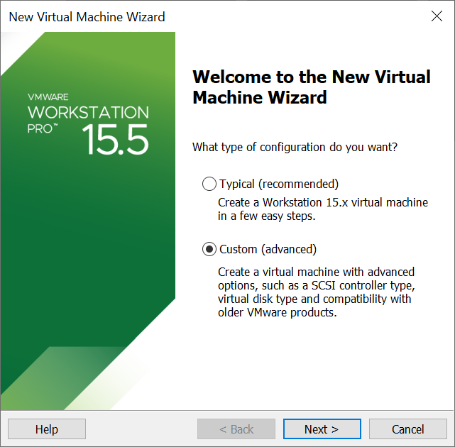
Task: Click the disabled < Back button
Action: [x=236, y=429]
